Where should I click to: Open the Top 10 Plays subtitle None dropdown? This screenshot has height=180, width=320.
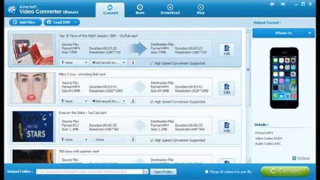pyautogui.click(x=74, y=62)
